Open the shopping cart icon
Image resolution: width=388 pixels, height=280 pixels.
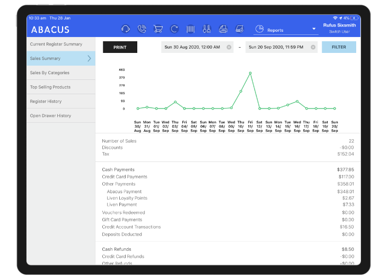pos(158,30)
